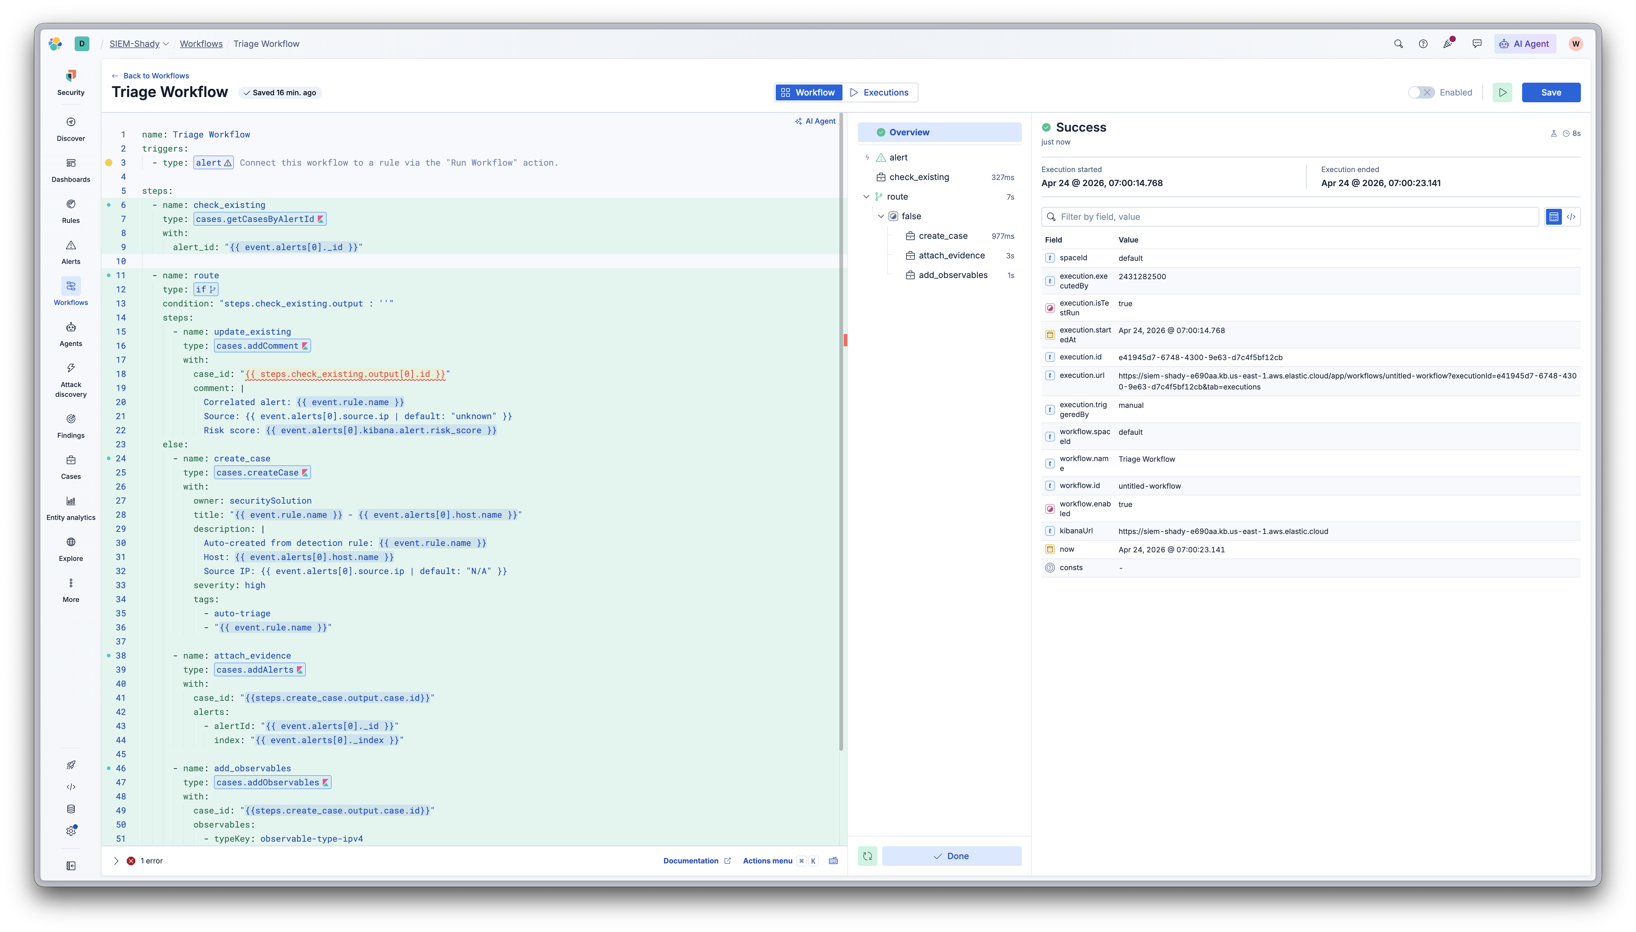Switch to table view of execution fields

[1553, 217]
